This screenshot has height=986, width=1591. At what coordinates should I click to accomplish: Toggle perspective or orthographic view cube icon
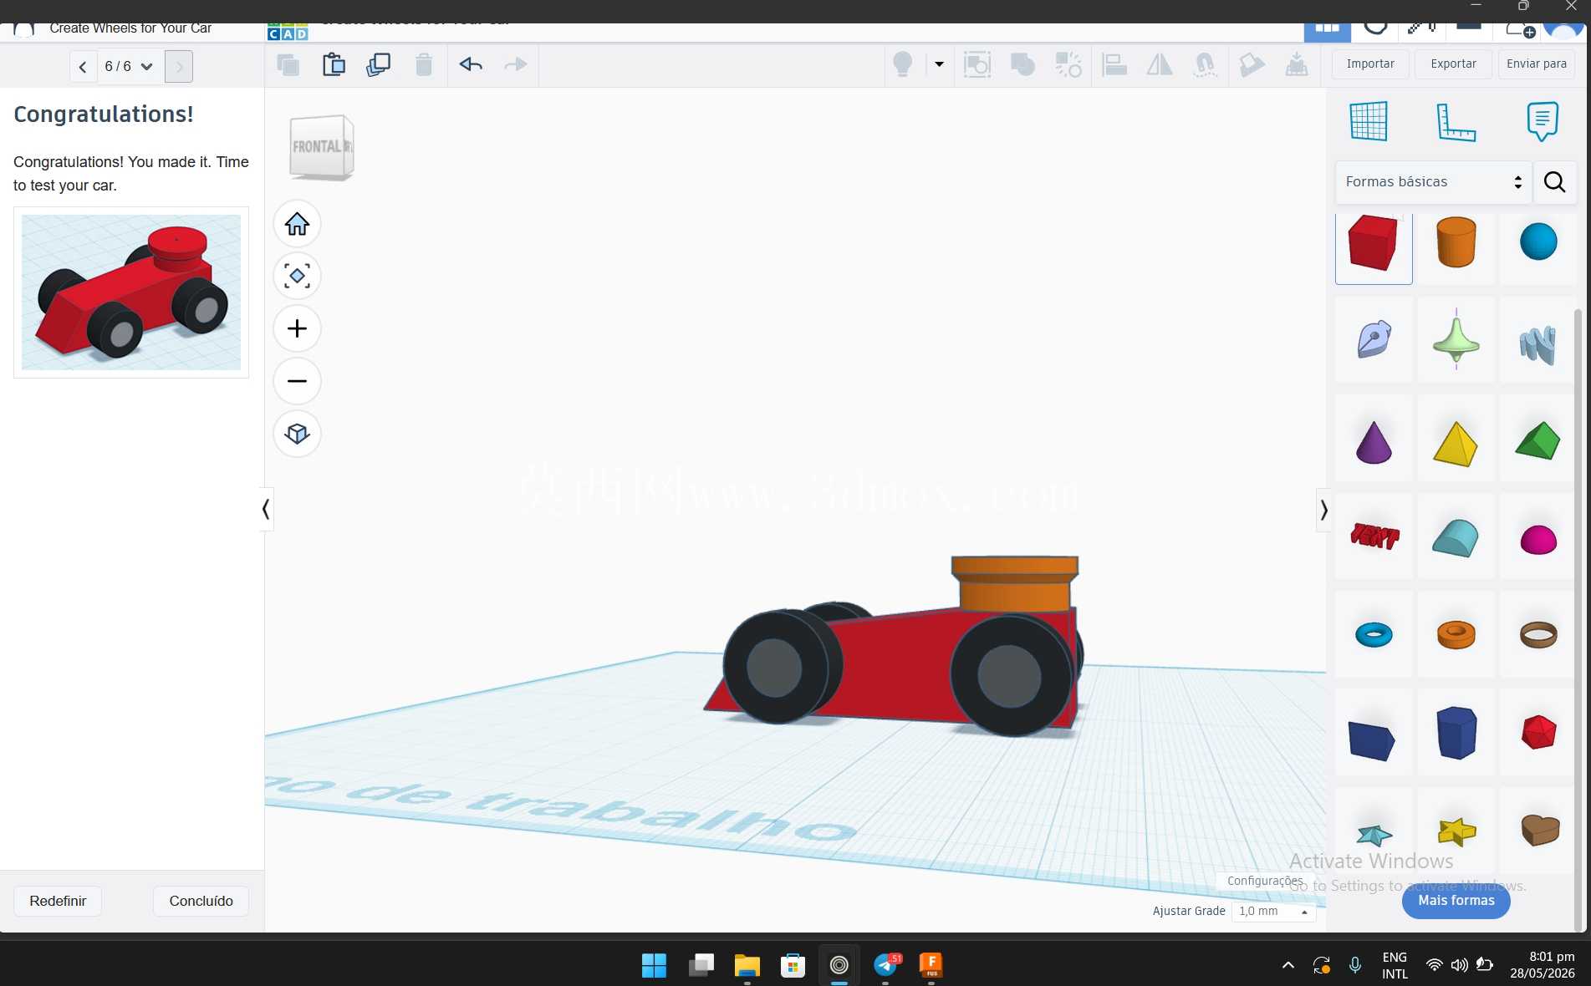coord(297,434)
